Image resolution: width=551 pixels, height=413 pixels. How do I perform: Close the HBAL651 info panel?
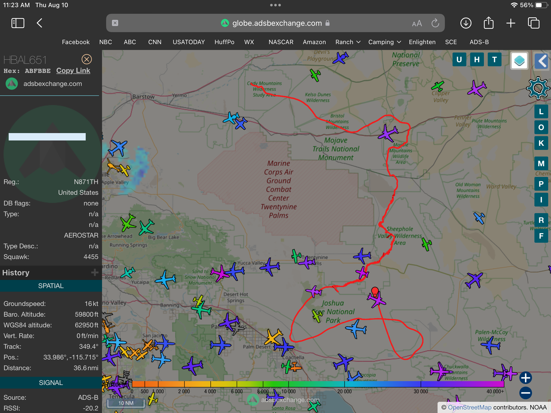pos(87,59)
